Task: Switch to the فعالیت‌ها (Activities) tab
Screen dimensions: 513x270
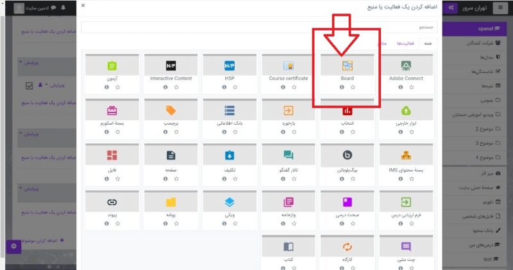Action: (x=405, y=43)
